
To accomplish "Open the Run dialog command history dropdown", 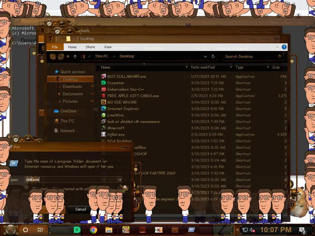I will (120, 179).
